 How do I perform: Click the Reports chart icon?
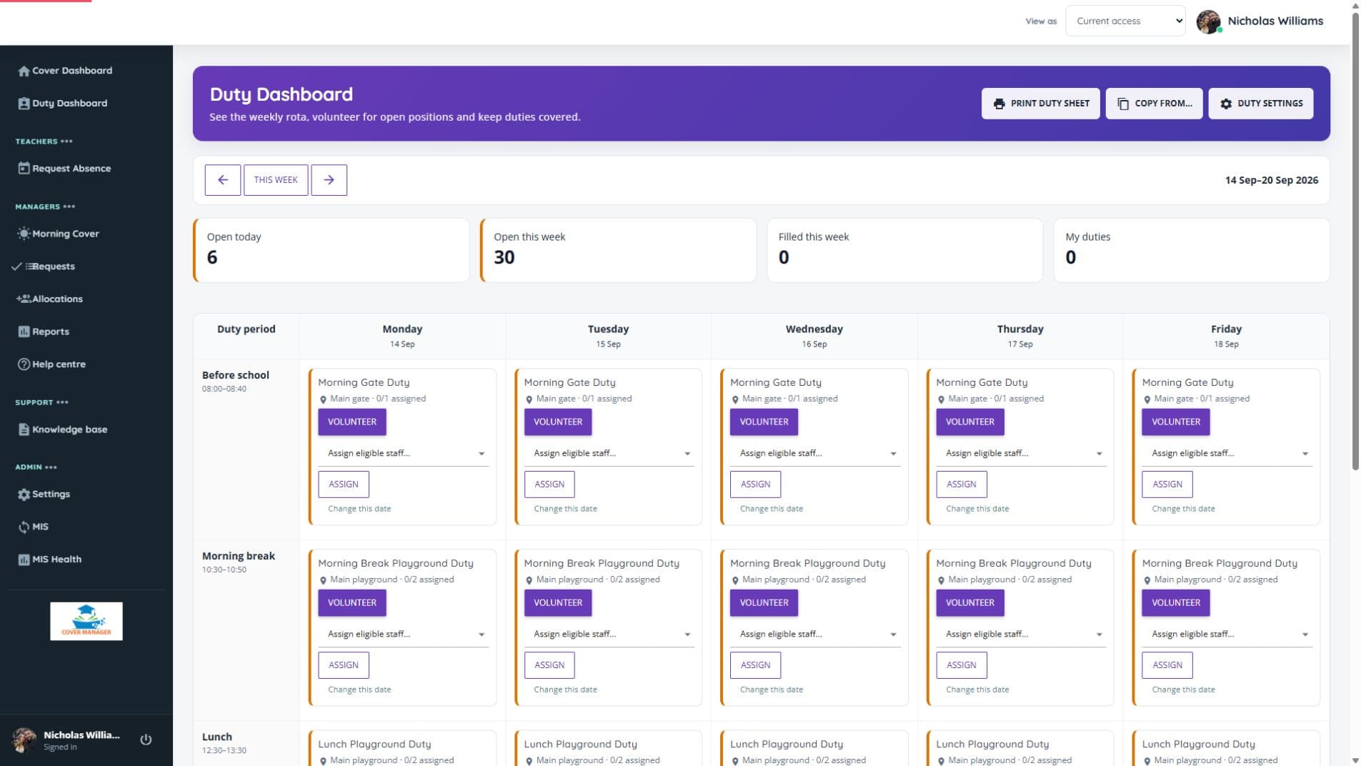point(24,332)
